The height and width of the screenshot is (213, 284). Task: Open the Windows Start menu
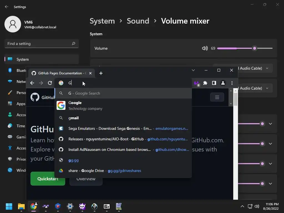pos(9,206)
